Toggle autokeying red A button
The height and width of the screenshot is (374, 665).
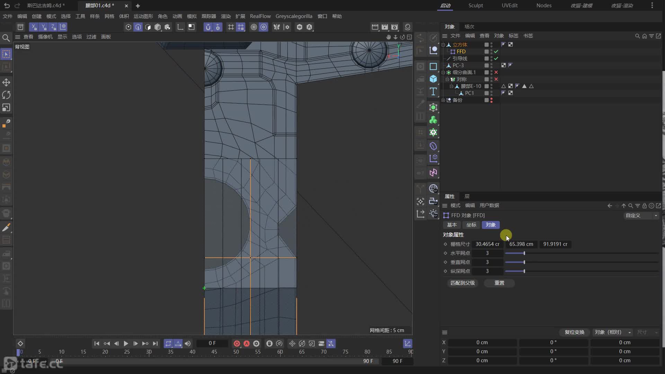click(x=247, y=344)
